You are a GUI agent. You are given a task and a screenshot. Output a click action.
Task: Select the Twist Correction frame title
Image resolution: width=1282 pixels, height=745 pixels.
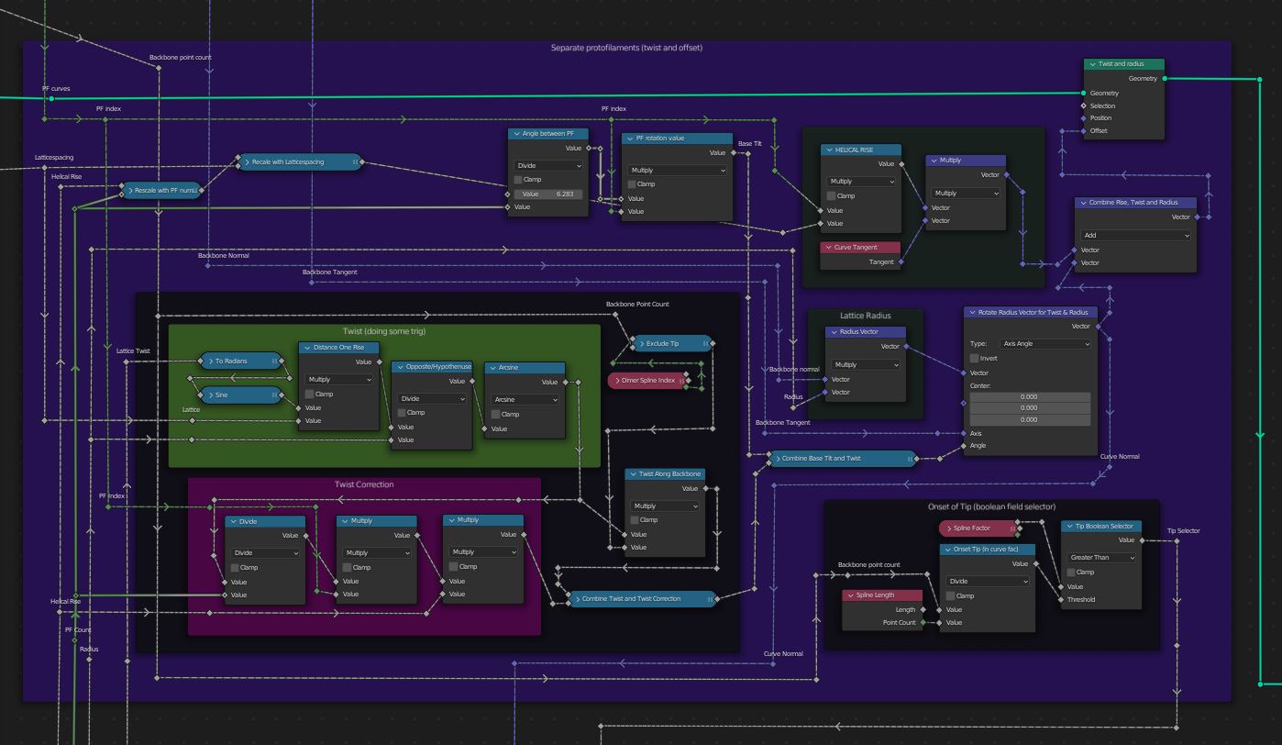(364, 484)
